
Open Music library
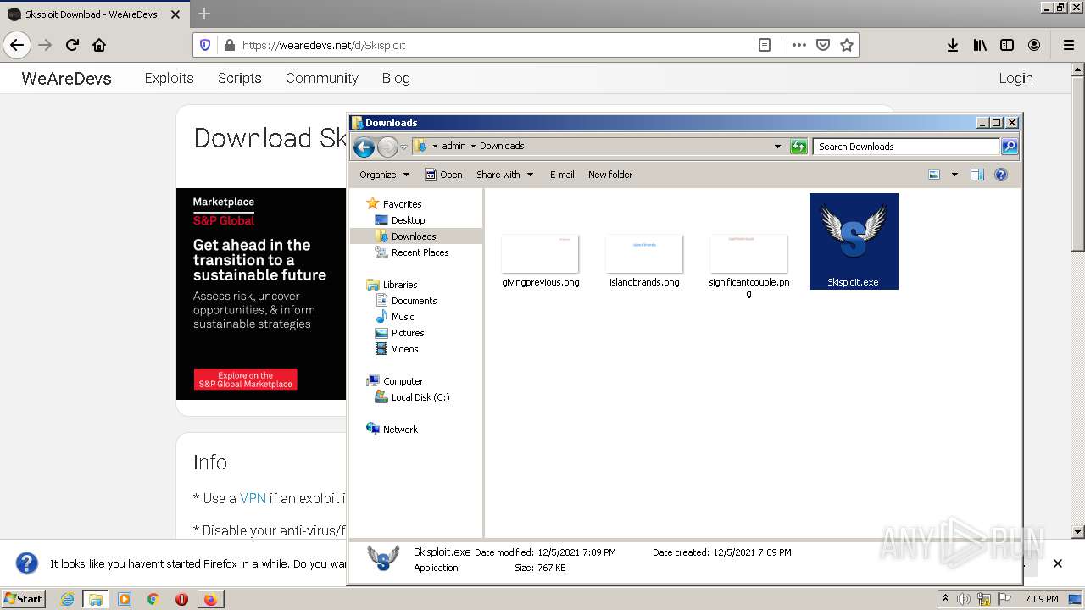point(403,317)
